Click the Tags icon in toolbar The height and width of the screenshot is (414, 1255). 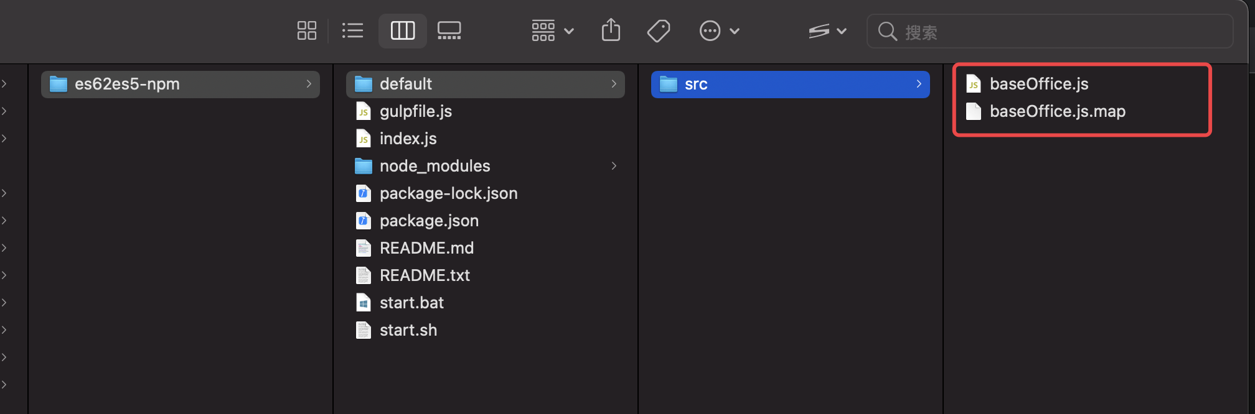pos(658,30)
